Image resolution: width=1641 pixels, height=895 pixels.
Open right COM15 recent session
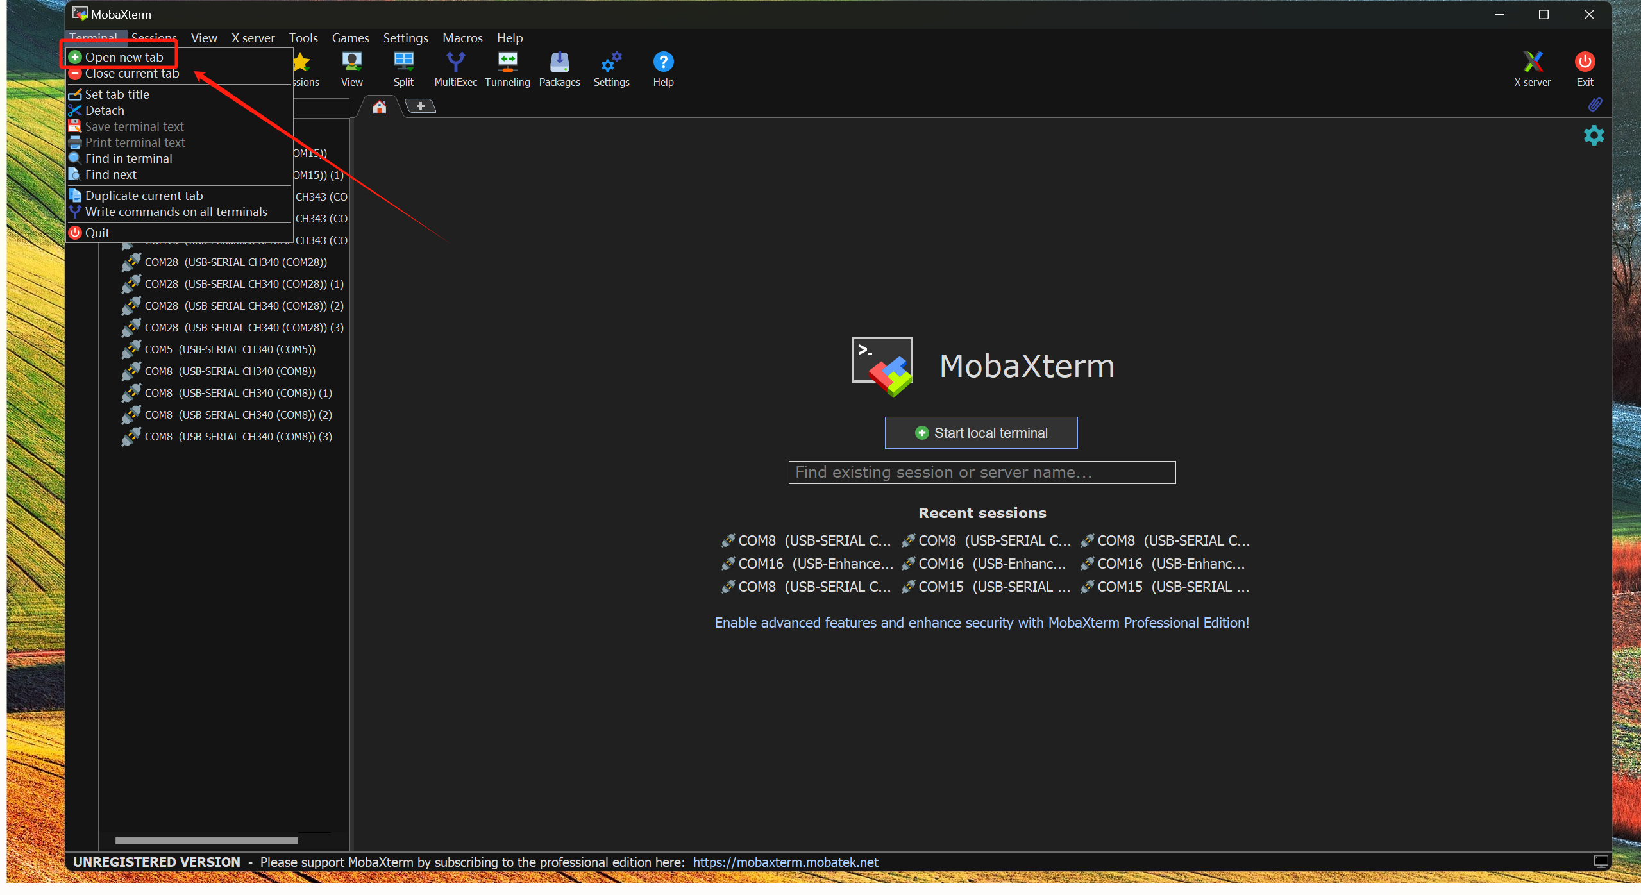click(1165, 587)
